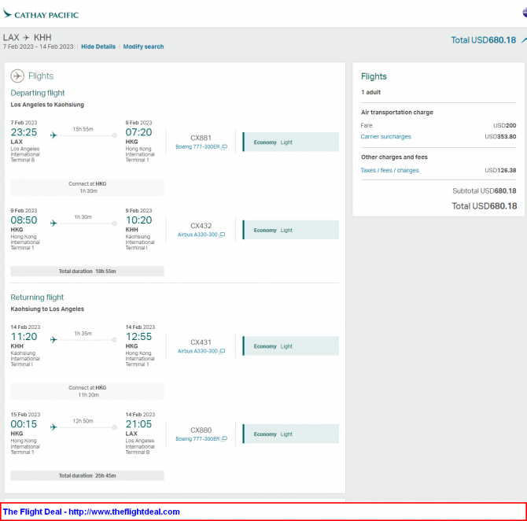Open aircraft popup icon for CX432
Viewport: 527px width, 521px height.
click(222, 235)
